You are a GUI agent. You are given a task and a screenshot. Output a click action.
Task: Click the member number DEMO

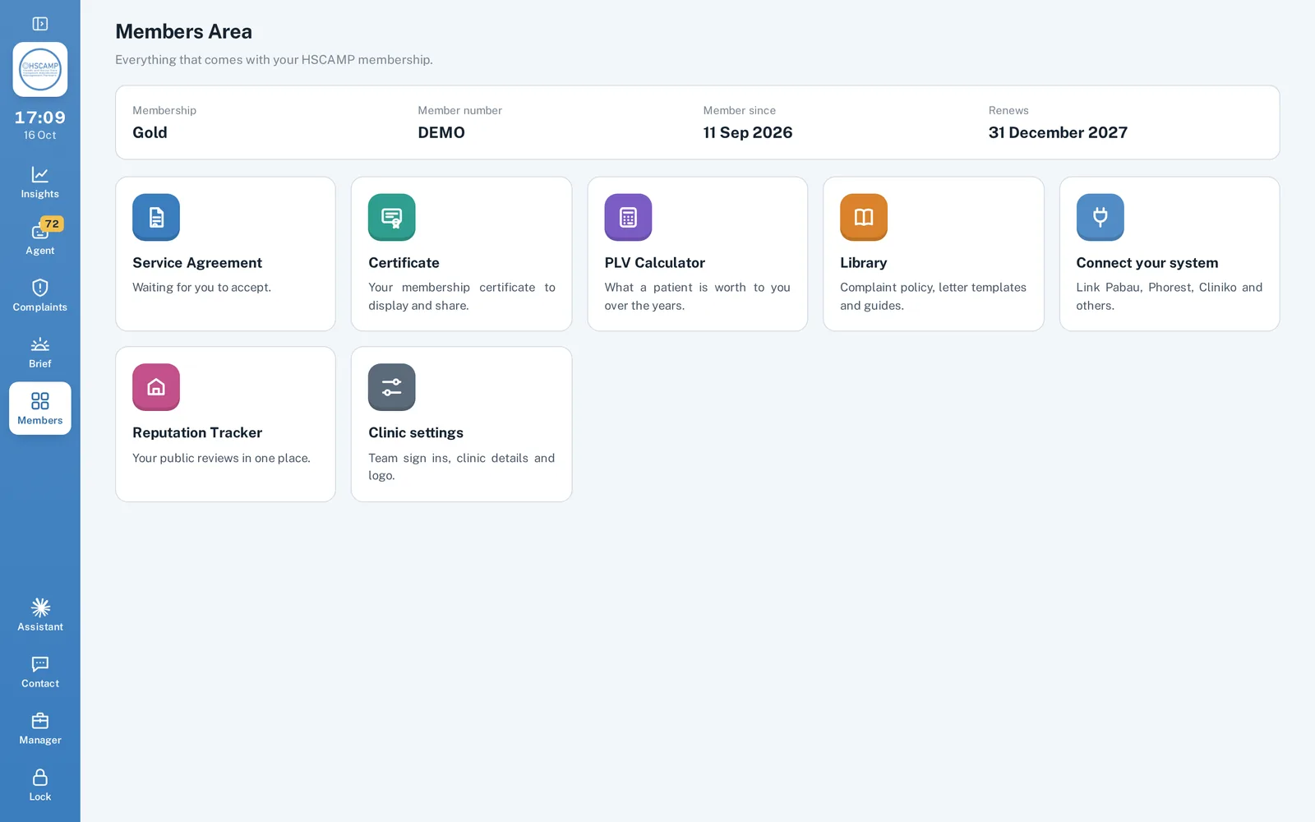[x=441, y=132]
